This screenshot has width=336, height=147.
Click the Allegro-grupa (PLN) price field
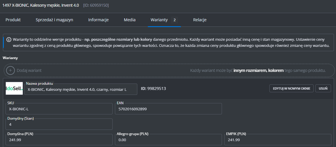(x=168, y=140)
